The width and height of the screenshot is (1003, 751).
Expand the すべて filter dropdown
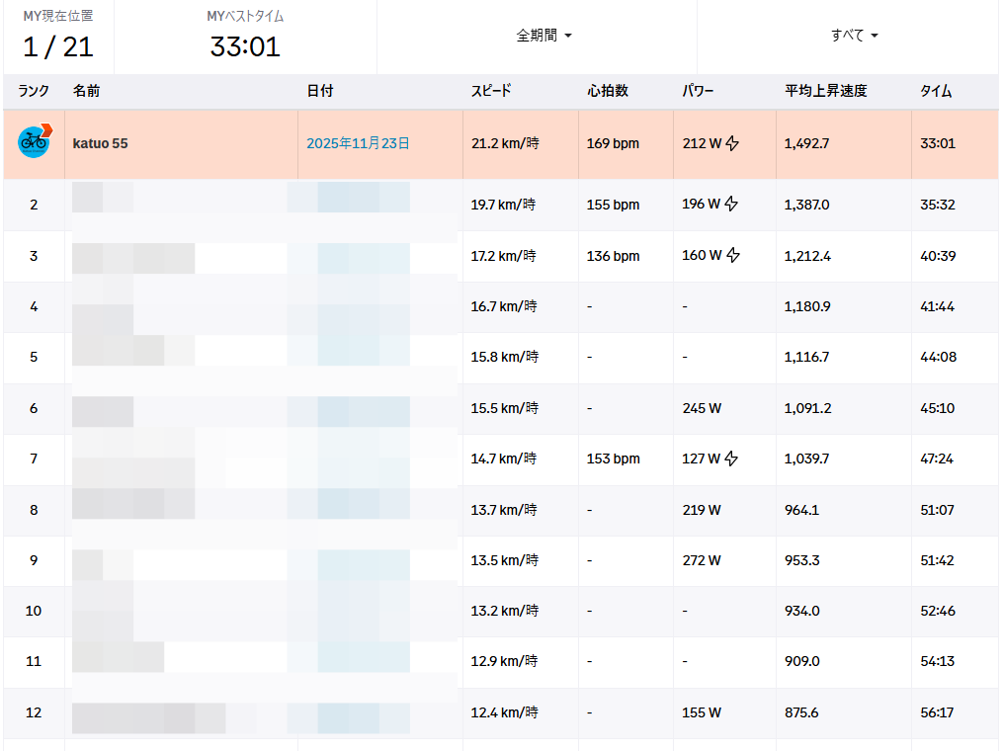click(x=855, y=36)
